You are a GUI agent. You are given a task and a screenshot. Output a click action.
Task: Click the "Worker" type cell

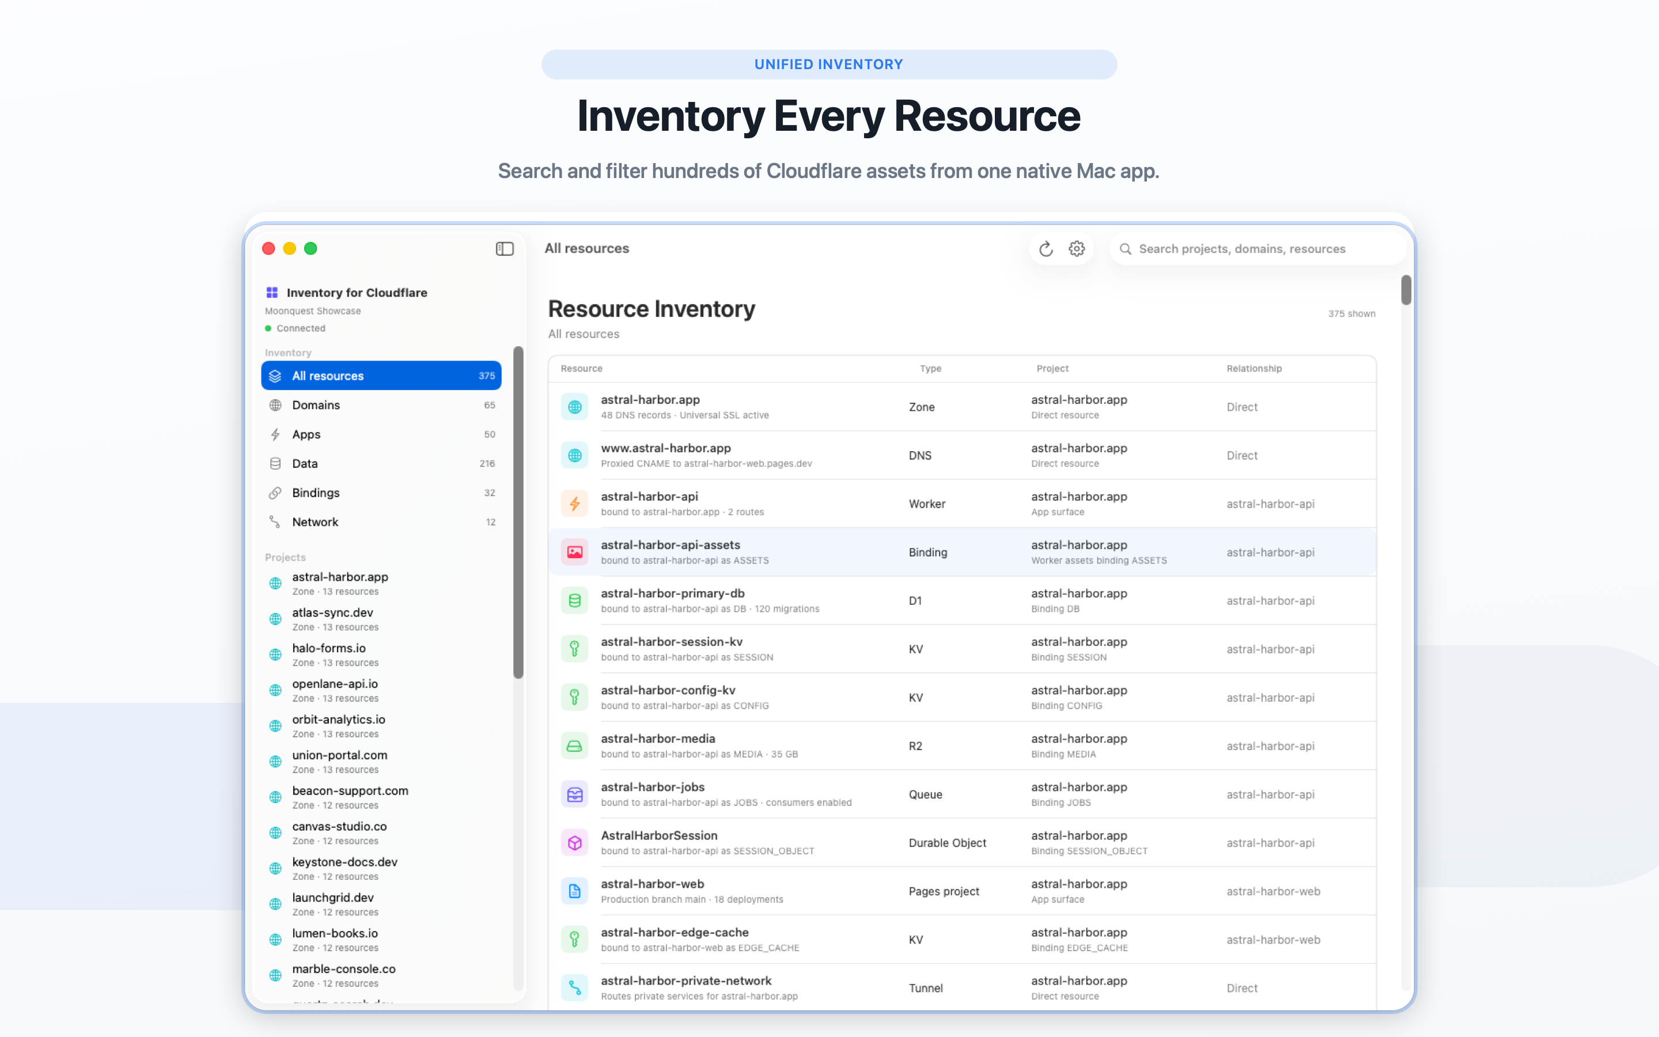point(927,504)
